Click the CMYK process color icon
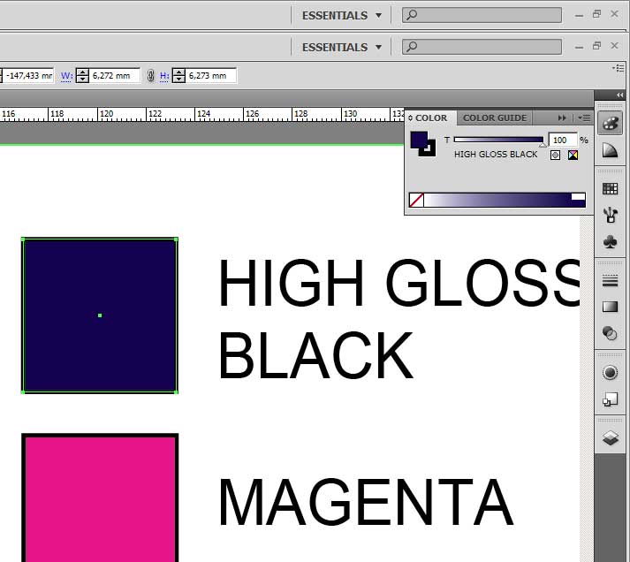630x562 pixels. (573, 155)
